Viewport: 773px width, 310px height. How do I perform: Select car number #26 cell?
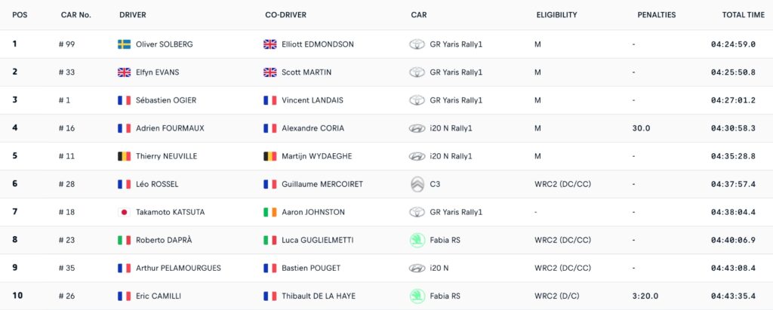69,296
